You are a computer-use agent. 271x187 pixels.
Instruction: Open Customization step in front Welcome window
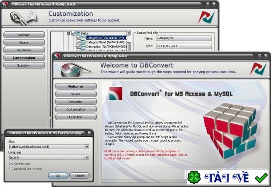[x=76, y=109]
